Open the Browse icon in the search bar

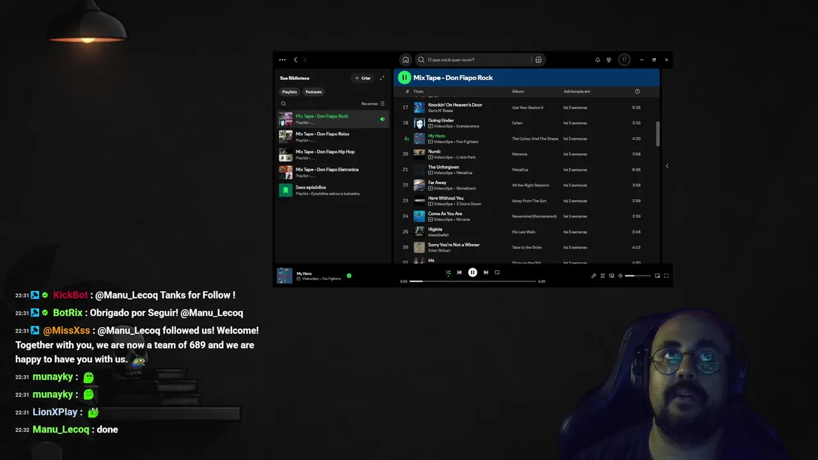tap(539, 59)
